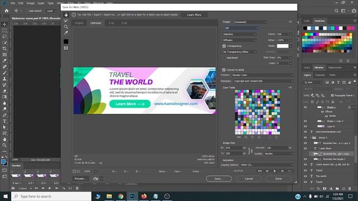358x201 pixels.
Task: Select the Path Selection tool
Action: click(x=4, y=127)
